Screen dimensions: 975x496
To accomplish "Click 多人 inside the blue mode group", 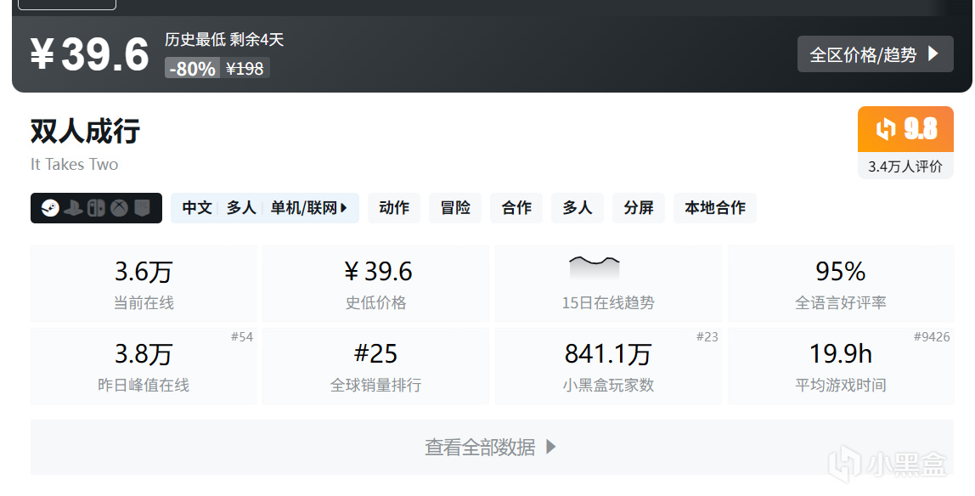I will tap(241, 207).
